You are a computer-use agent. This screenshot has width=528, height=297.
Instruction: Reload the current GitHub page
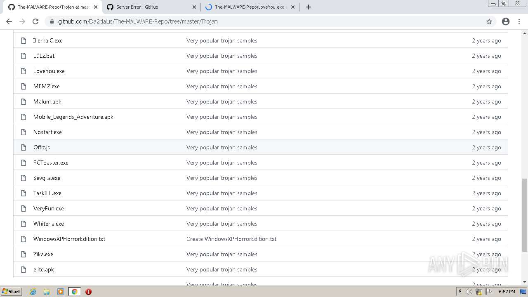(x=35, y=21)
